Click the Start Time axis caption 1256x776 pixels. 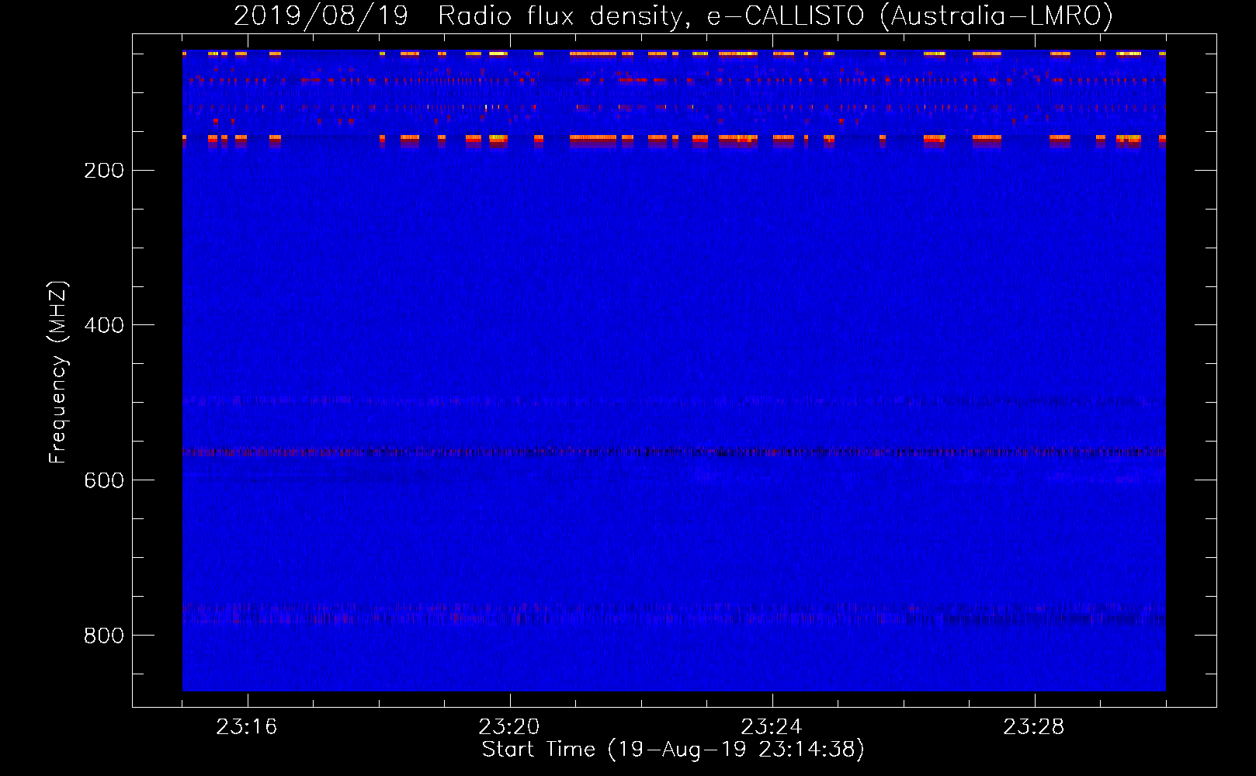coord(672,750)
